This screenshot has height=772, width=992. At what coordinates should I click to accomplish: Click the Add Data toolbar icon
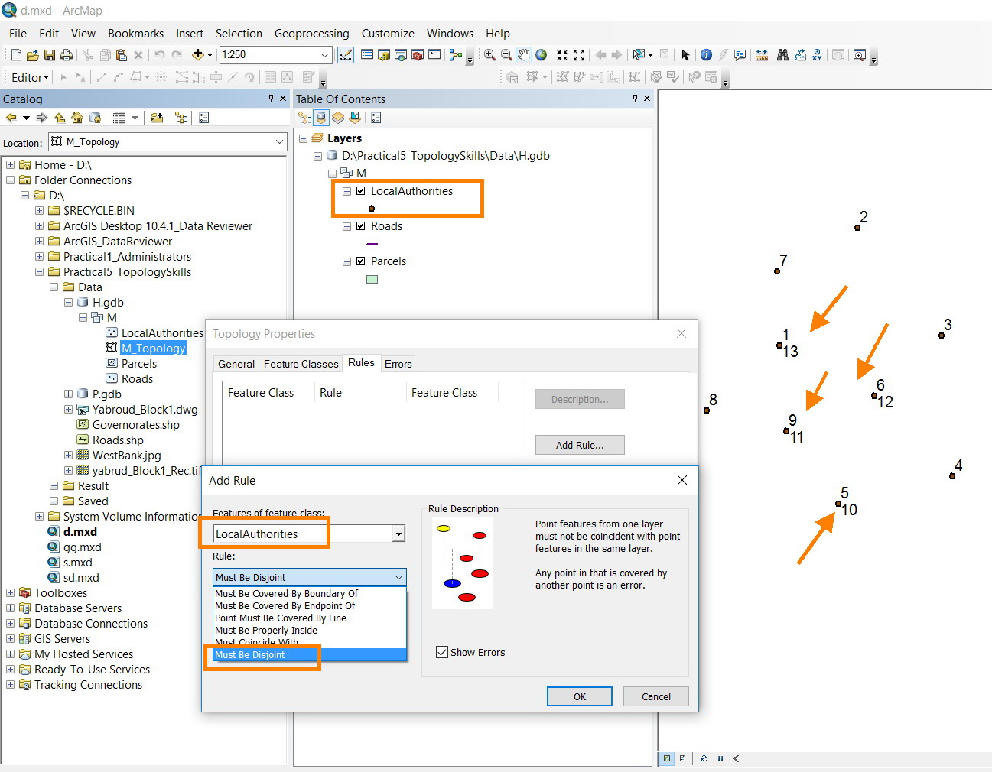click(198, 55)
